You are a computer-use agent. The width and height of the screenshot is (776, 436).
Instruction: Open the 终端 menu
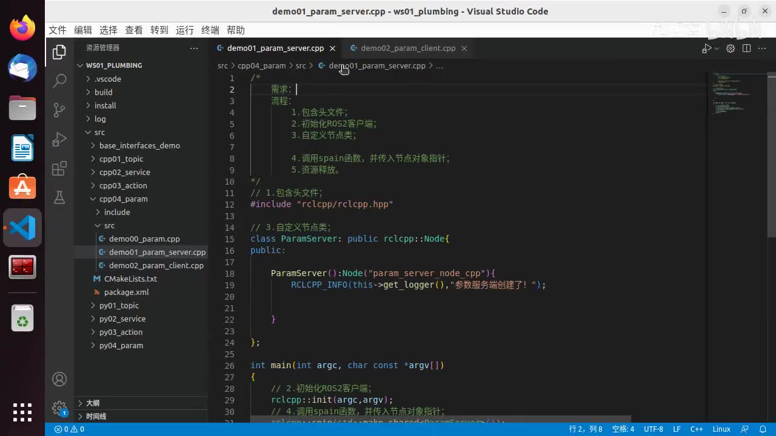[x=210, y=30]
